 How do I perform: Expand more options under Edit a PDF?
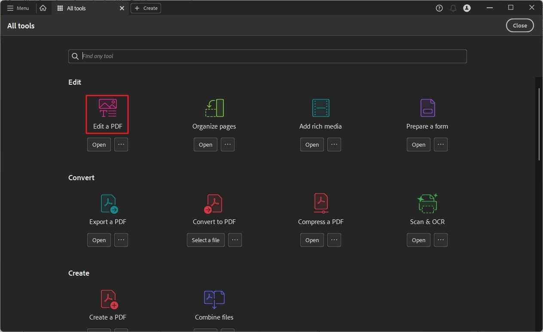121,144
